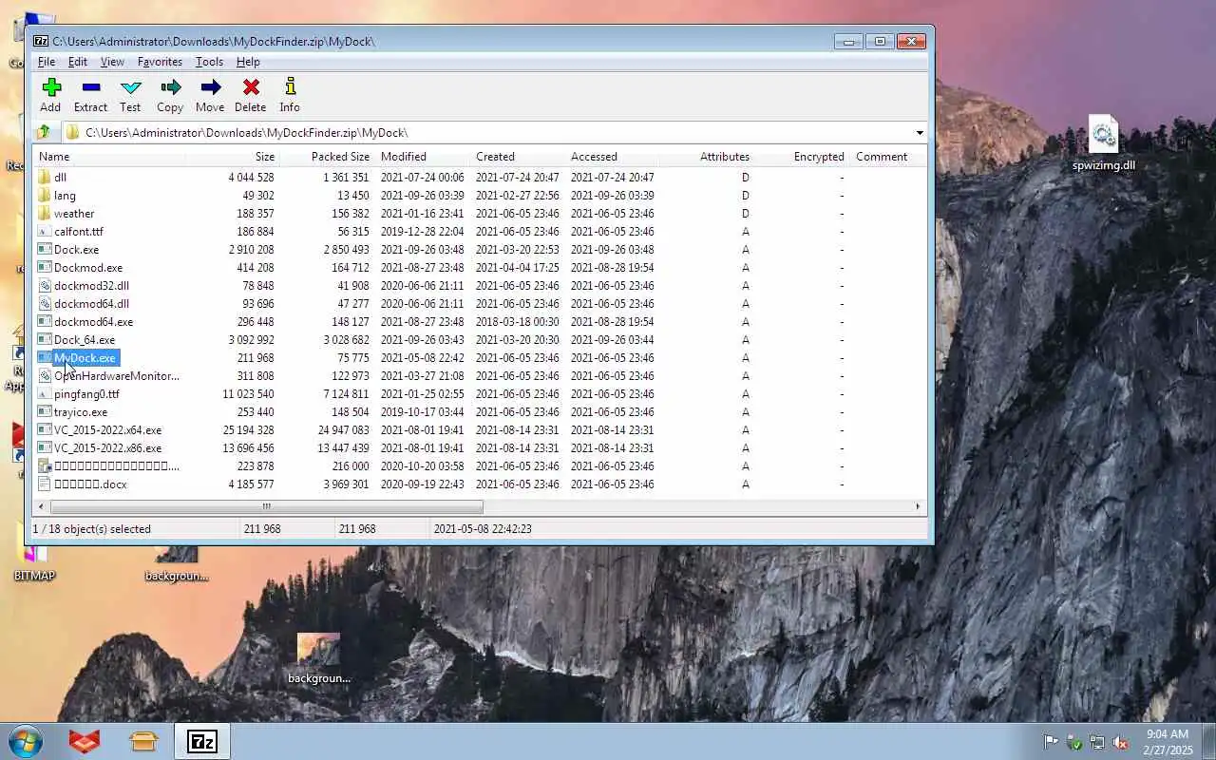Open the Favorites menu
This screenshot has width=1216, height=760.
160,62
